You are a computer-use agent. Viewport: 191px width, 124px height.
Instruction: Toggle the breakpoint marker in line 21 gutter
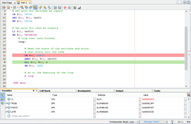4,55
